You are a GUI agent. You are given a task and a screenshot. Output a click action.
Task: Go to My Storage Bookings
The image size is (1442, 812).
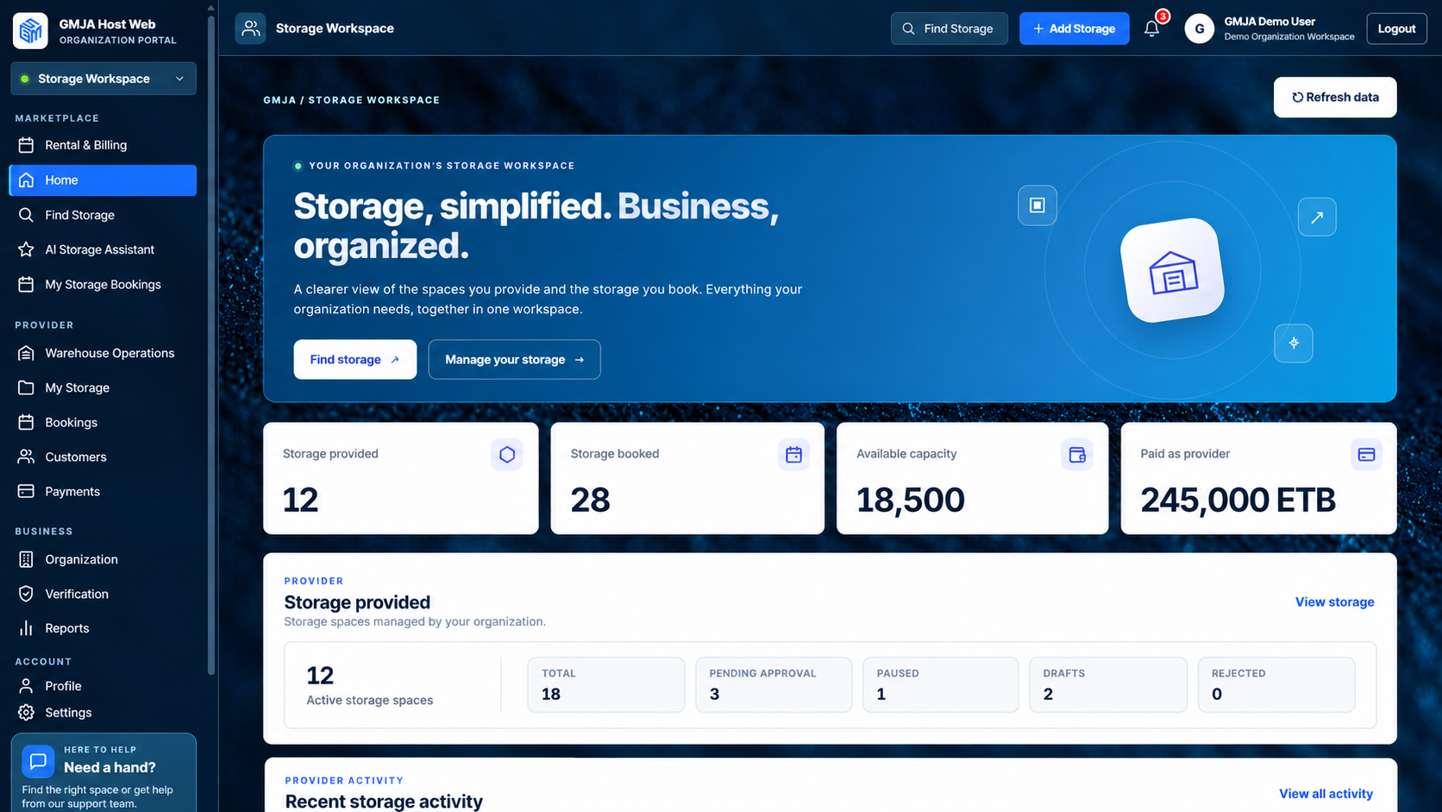coord(103,284)
